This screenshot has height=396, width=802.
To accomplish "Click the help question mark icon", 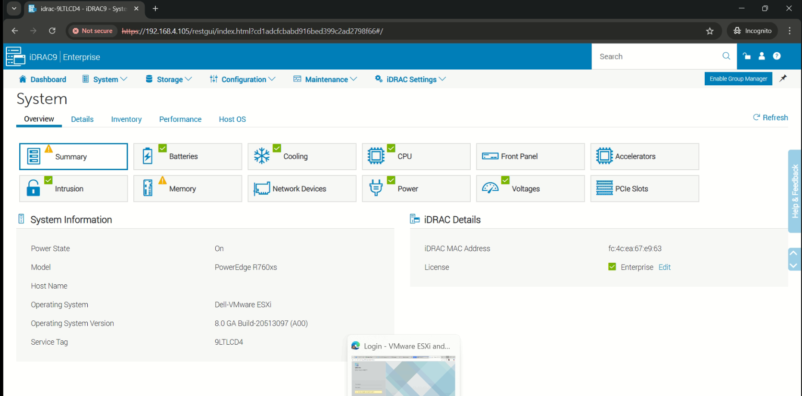I will pos(777,56).
